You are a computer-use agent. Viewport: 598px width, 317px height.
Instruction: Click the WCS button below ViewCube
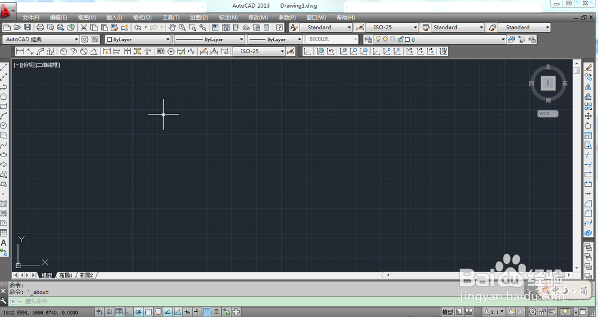pyautogui.click(x=548, y=113)
